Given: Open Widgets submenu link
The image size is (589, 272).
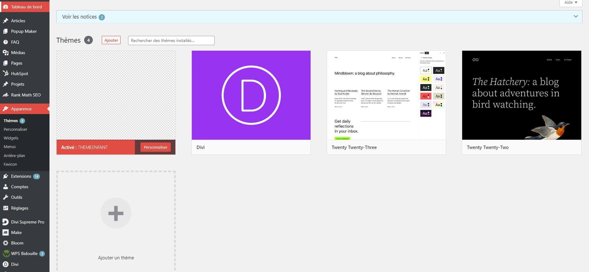Looking at the screenshot, I should tap(11, 138).
